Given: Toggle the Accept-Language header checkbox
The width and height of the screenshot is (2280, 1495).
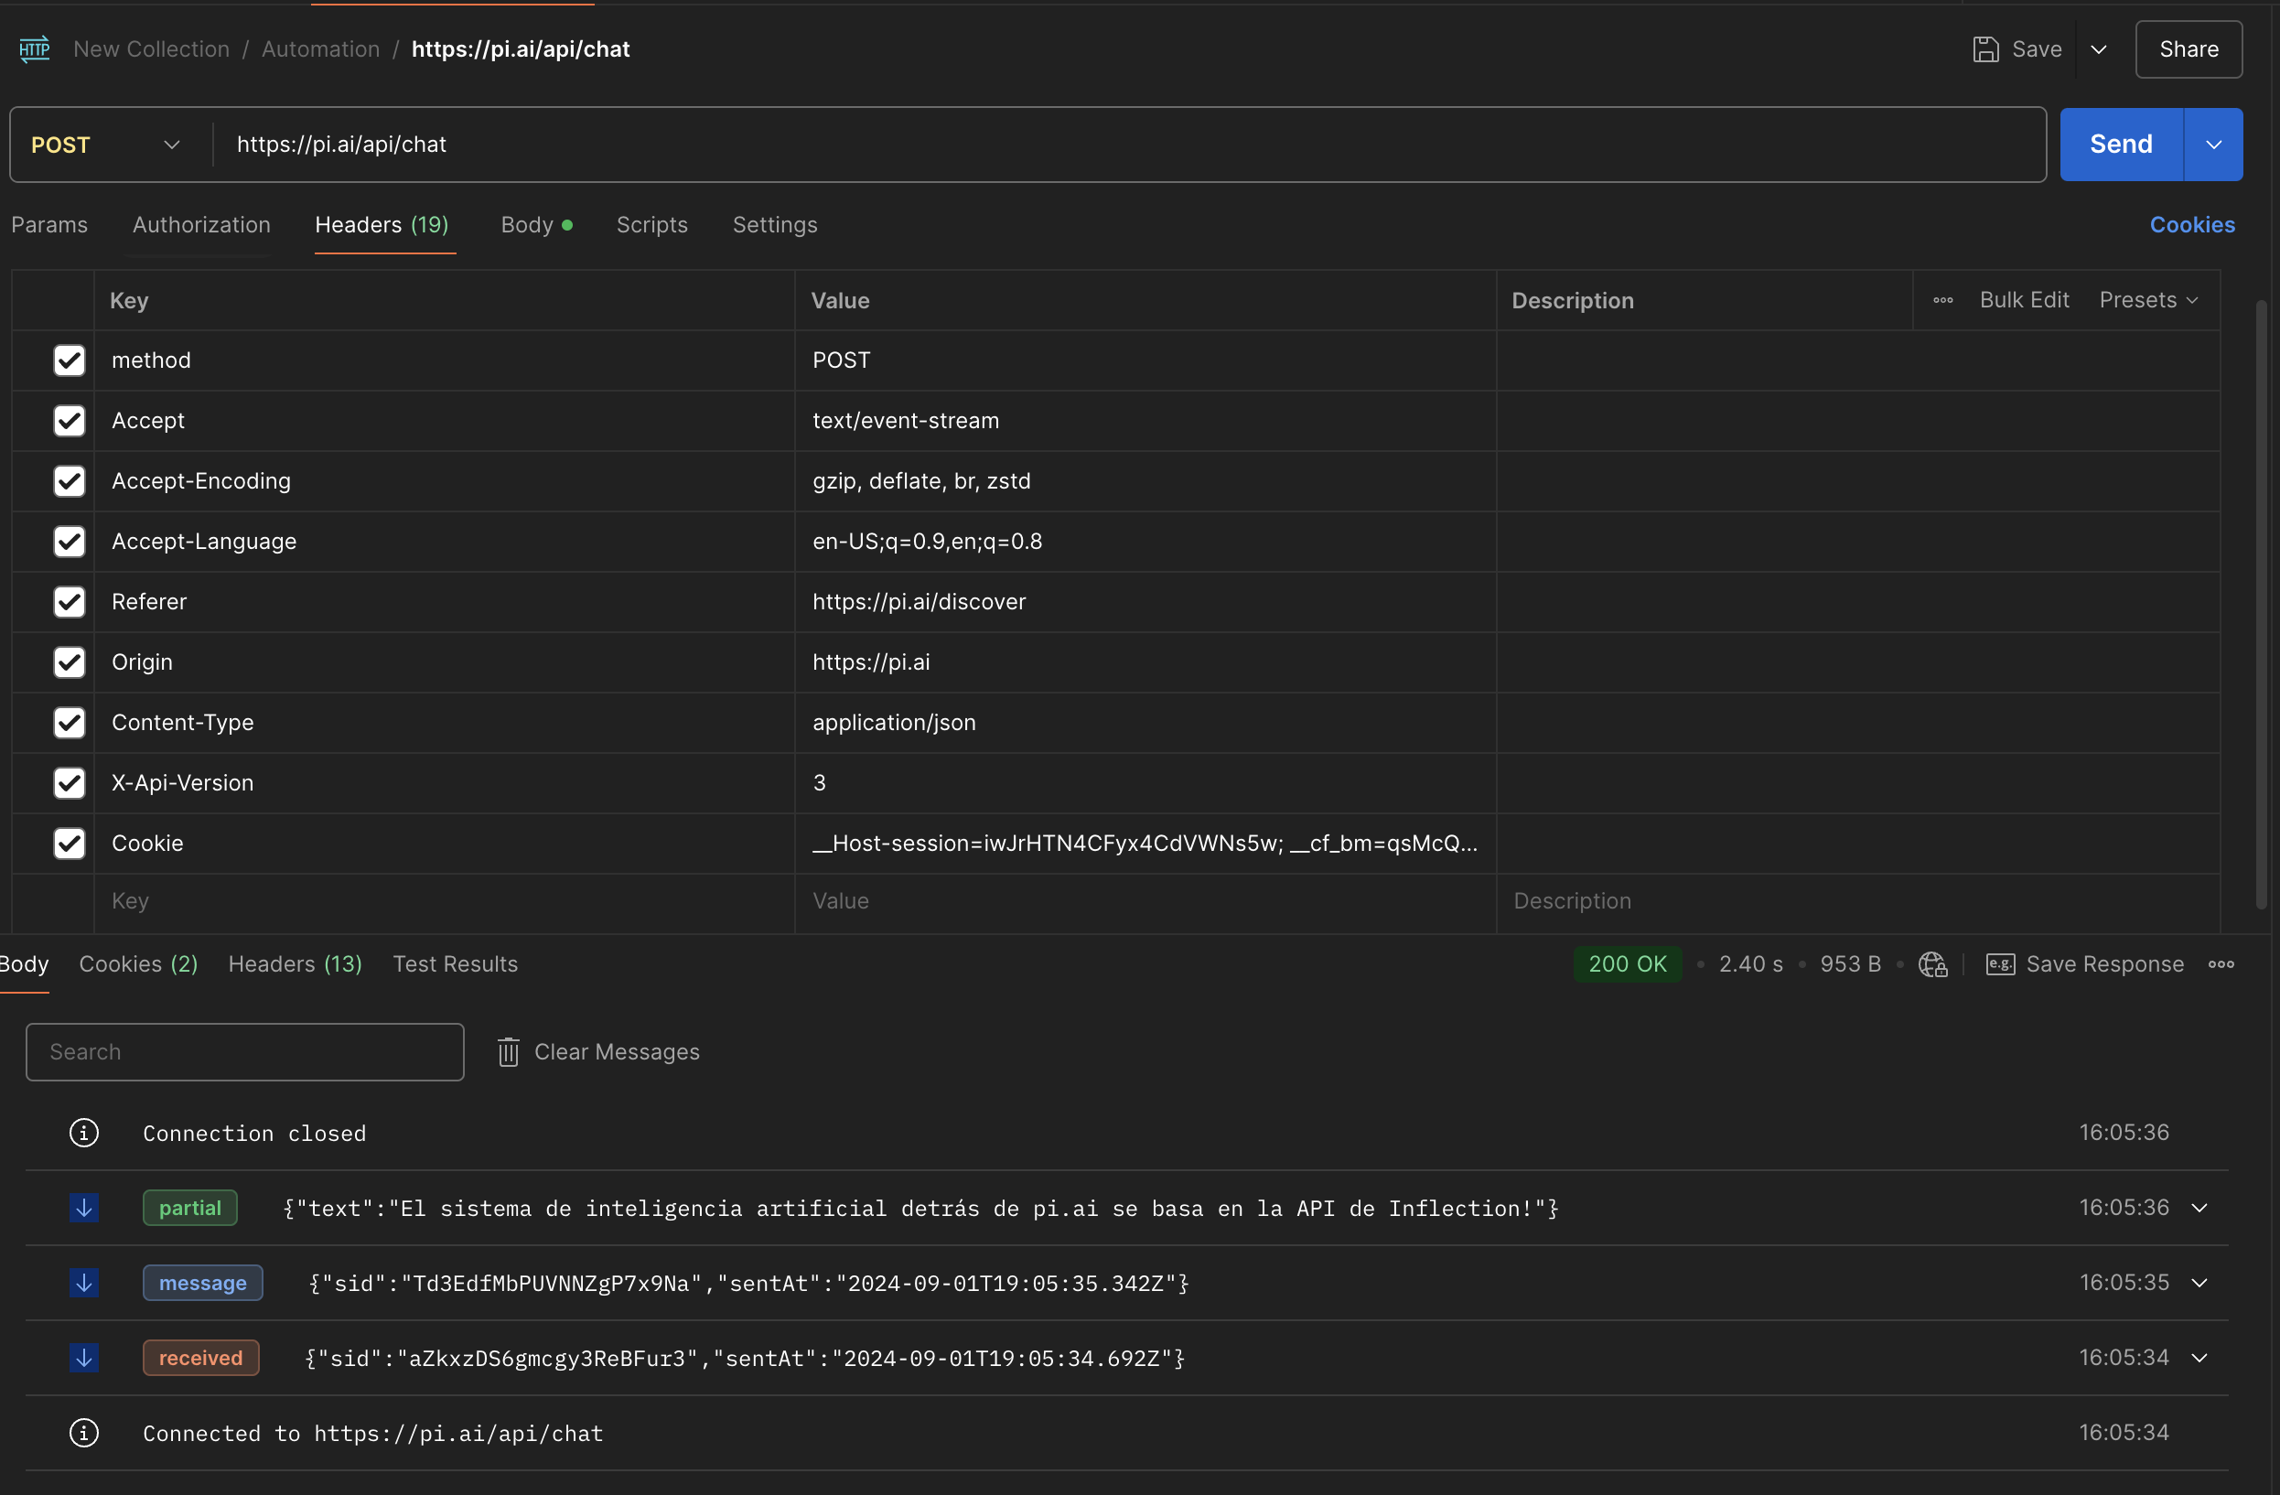Looking at the screenshot, I should tap(69, 541).
